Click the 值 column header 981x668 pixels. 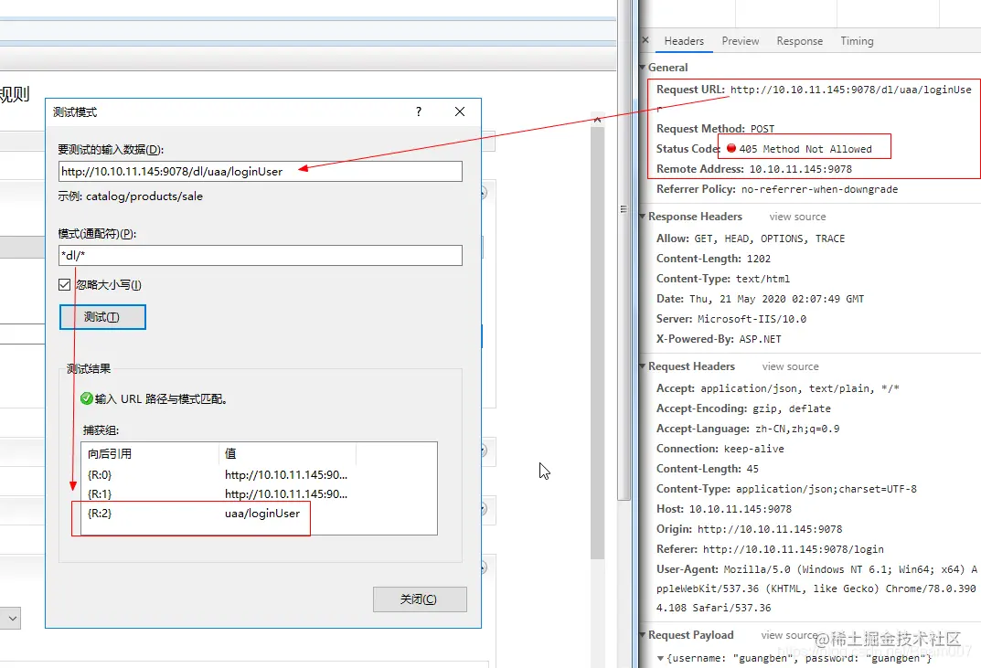tap(287, 454)
